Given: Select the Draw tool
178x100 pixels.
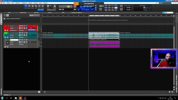Looking at the screenshot, I should pyautogui.click(x=39, y=6).
